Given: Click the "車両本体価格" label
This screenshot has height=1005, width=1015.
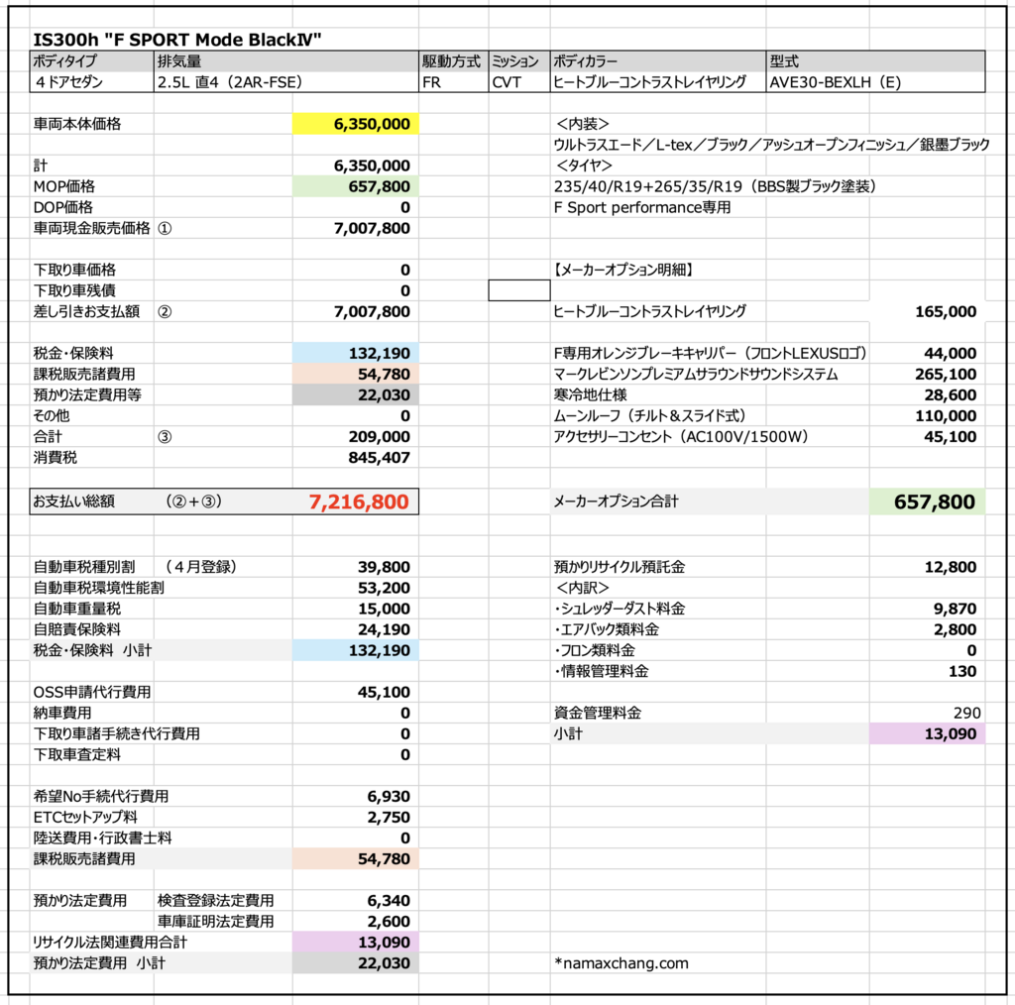Looking at the screenshot, I should (77, 124).
